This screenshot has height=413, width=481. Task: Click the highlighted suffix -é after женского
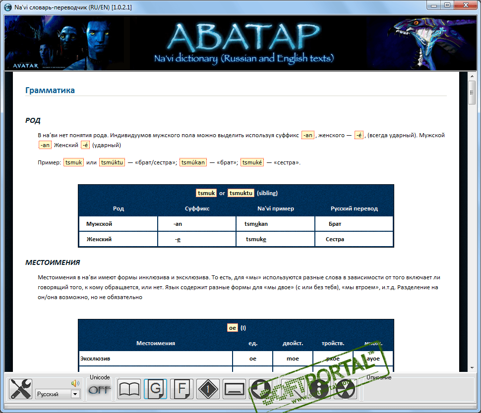359,135
